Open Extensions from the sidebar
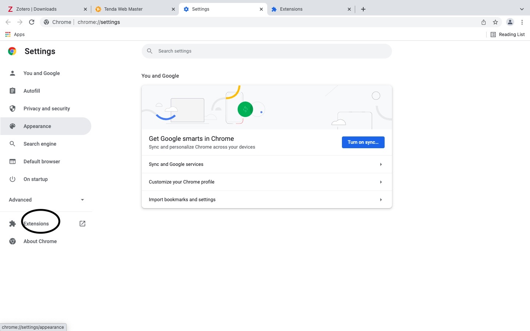Image resolution: width=530 pixels, height=331 pixels. tap(46, 224)
